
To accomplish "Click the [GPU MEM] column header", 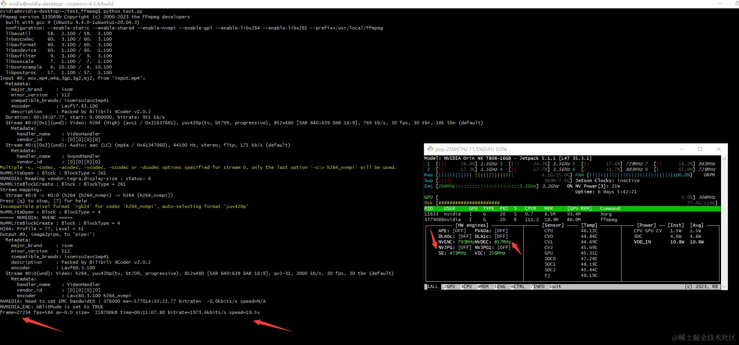I will (579, 208).
